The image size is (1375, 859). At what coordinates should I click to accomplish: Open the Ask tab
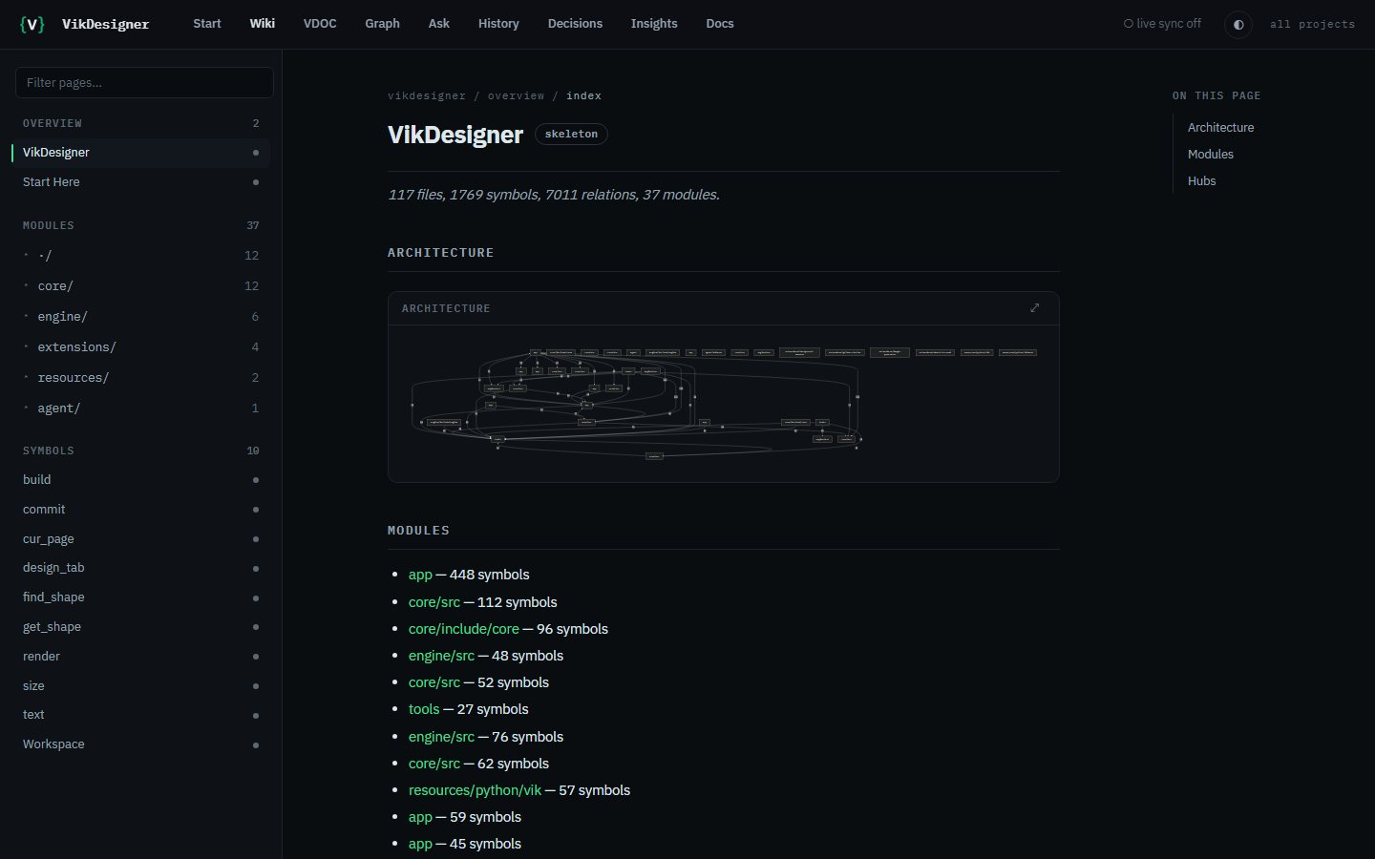[439, 24]
